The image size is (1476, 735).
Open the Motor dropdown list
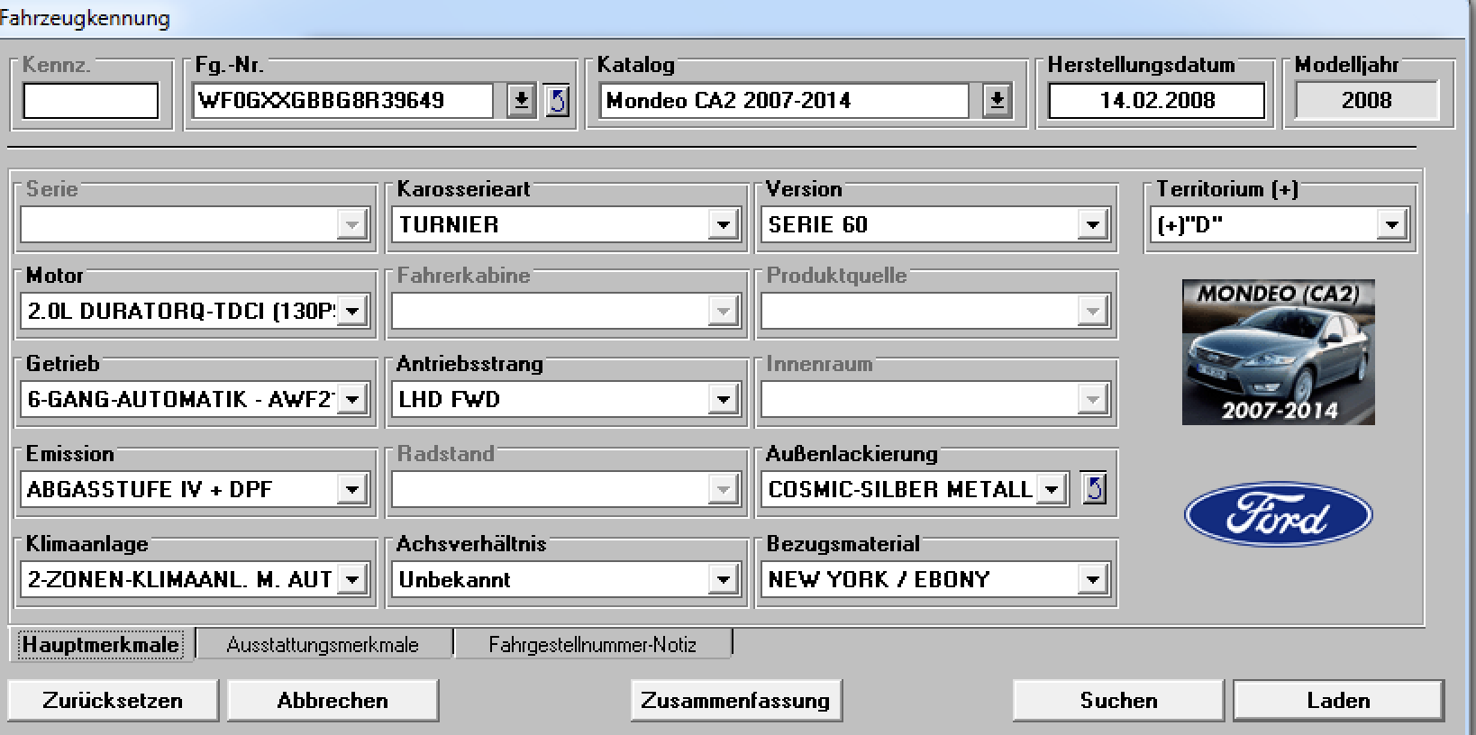point(352,312)
